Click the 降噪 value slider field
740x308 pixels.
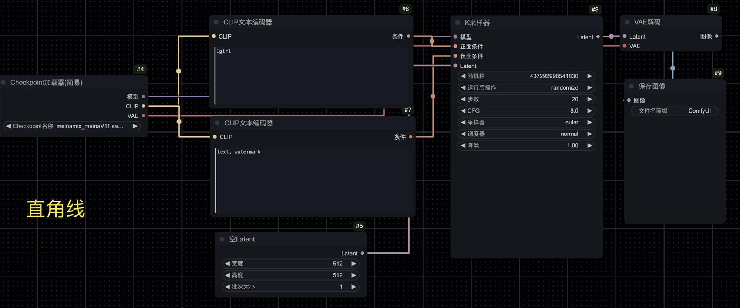click(x=526, y=145)
